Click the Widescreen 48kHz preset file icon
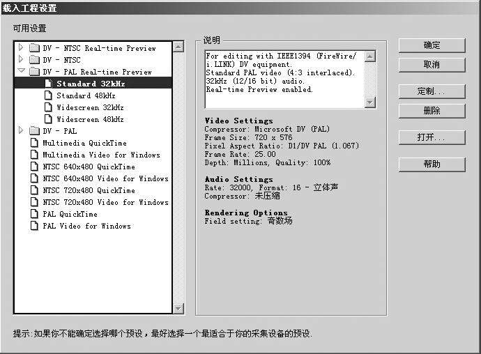 48,119
